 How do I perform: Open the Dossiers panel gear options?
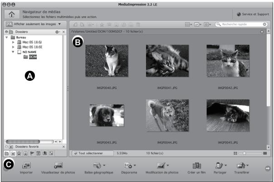57,32
